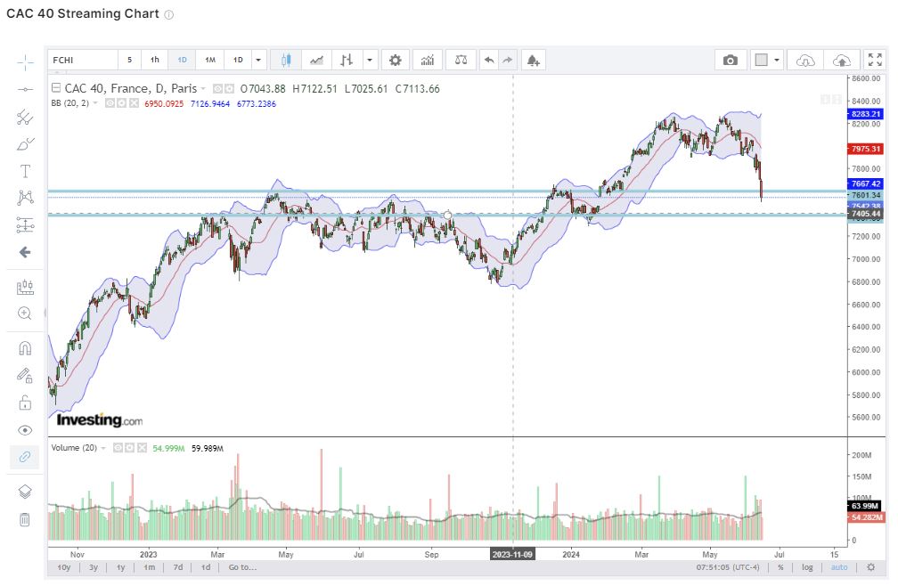The width and height of the screenshot is (898, 586).
Task: Select the 1M interval
Action: click(210, 60)
